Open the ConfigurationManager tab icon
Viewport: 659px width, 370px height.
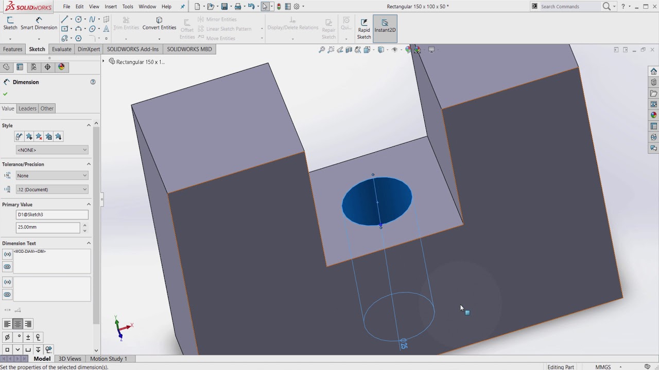point(34,67)
